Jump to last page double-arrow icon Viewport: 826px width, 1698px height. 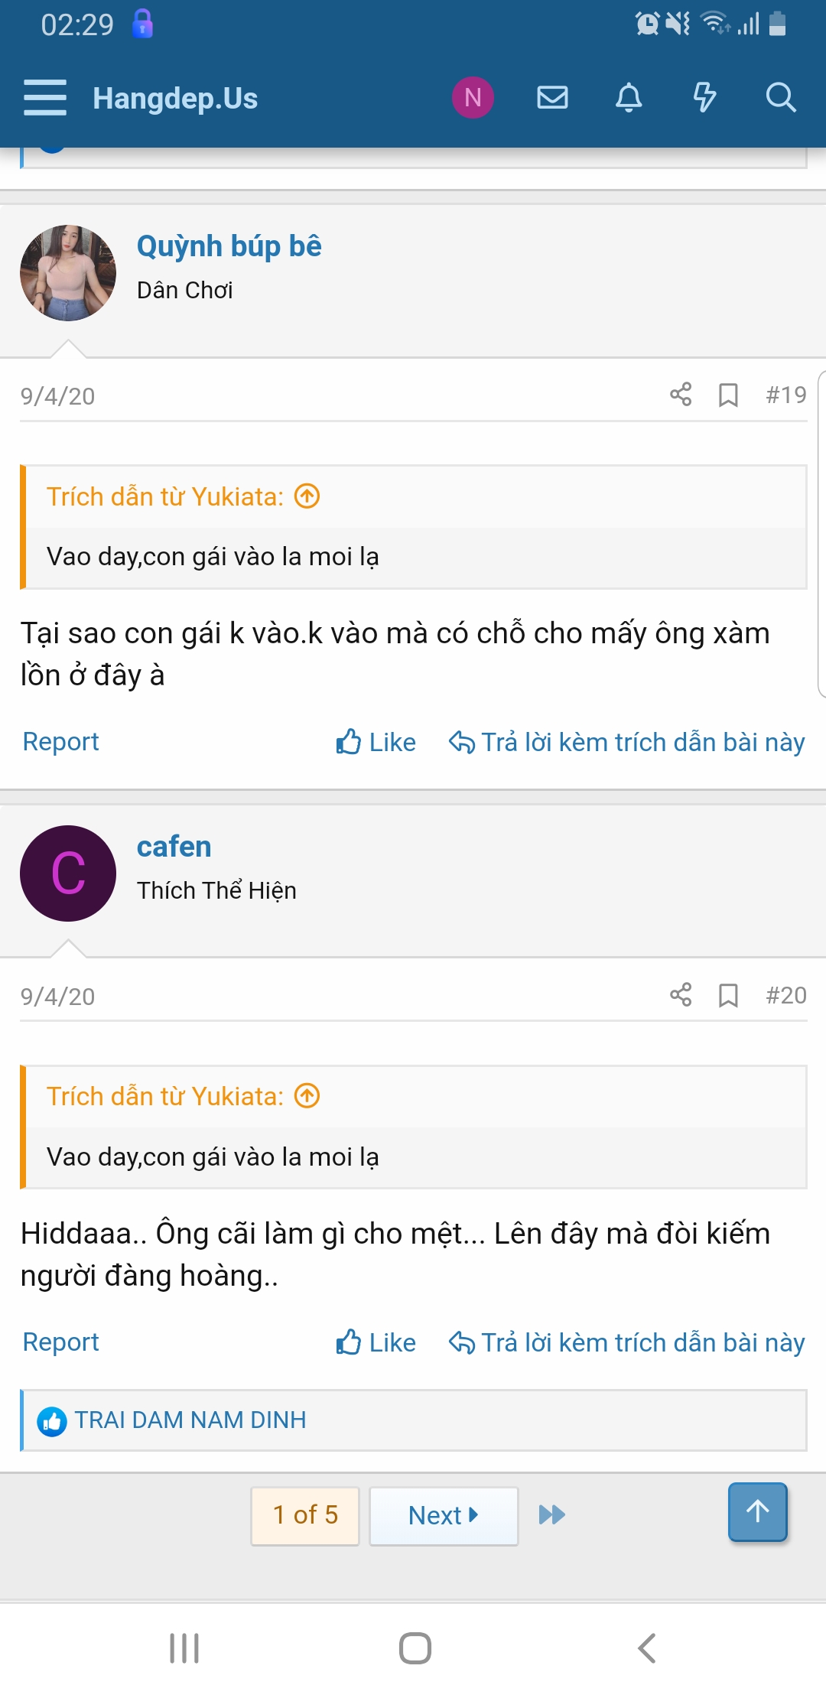[x=551, y=1514]
